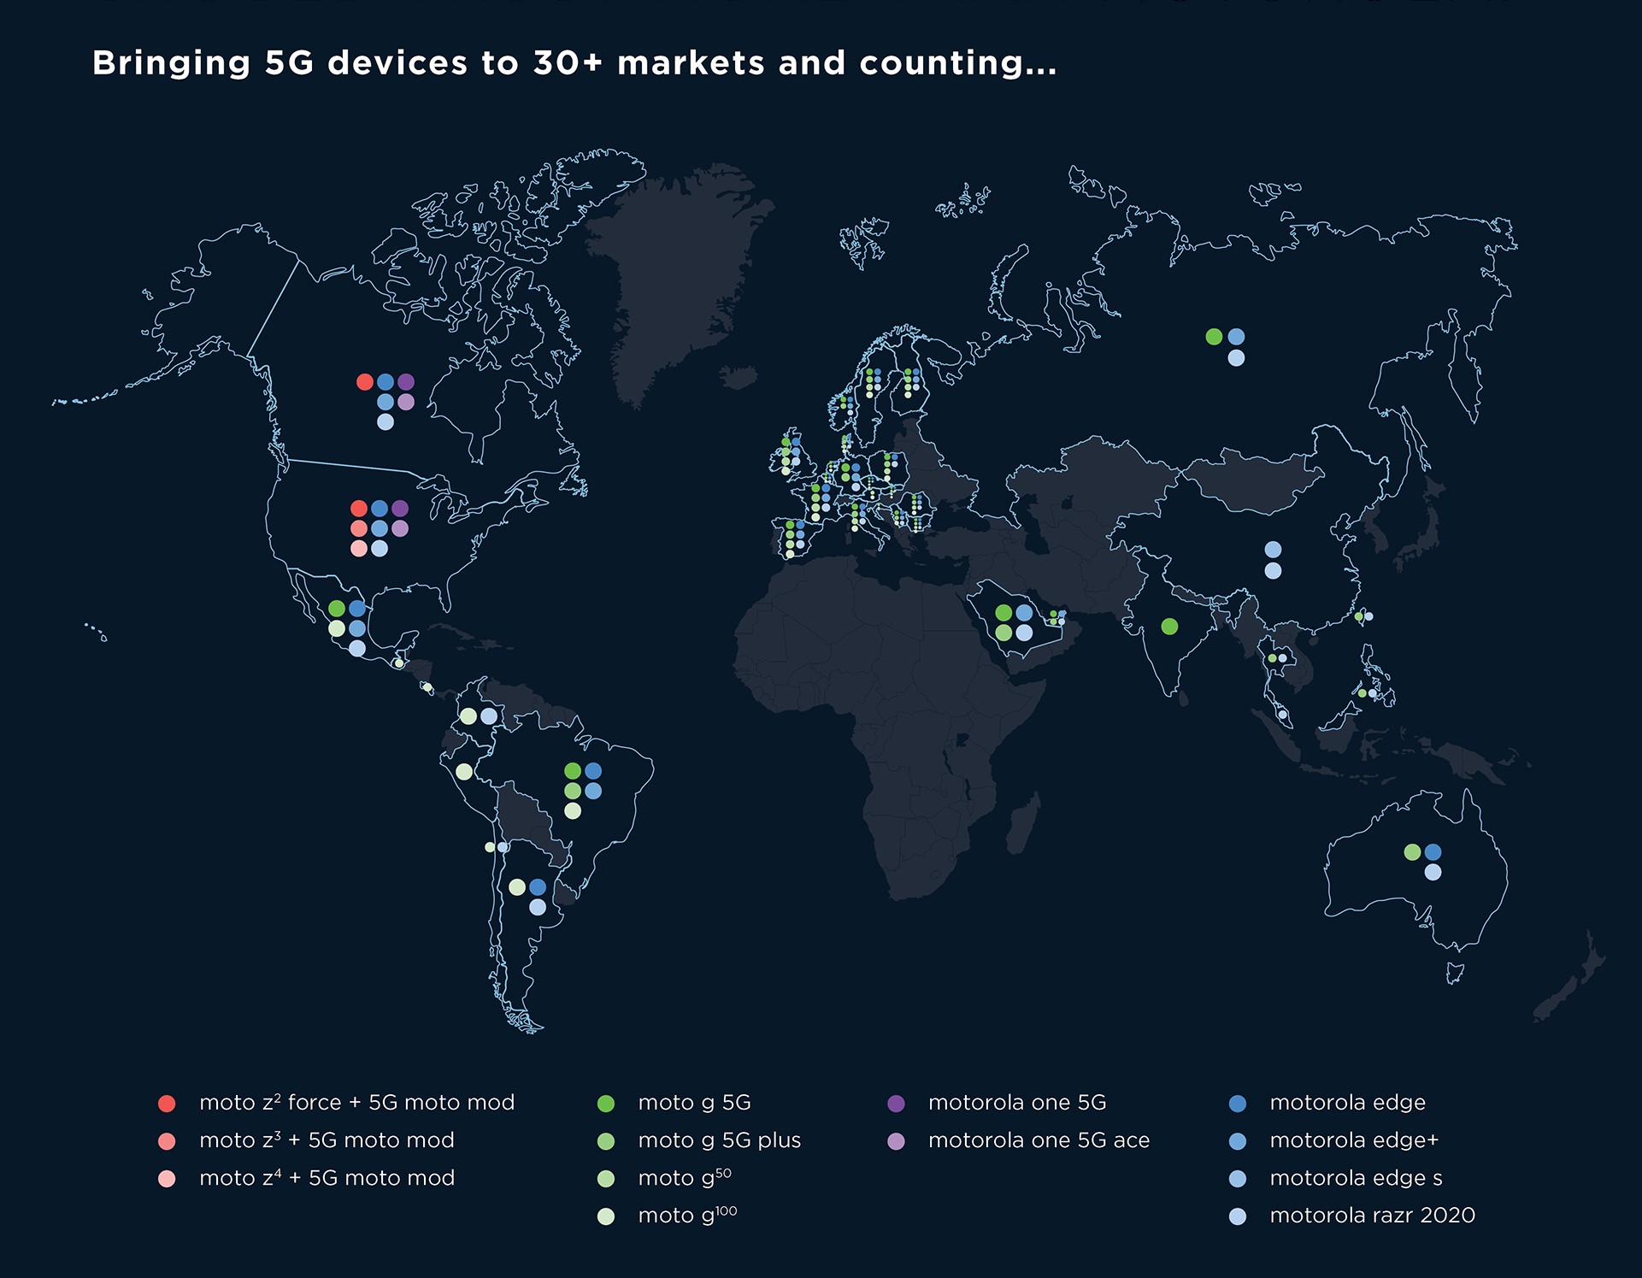Select the moto g 5G plus legend label
The width and height of the screenshot is (1642, 1278).
719,1140
